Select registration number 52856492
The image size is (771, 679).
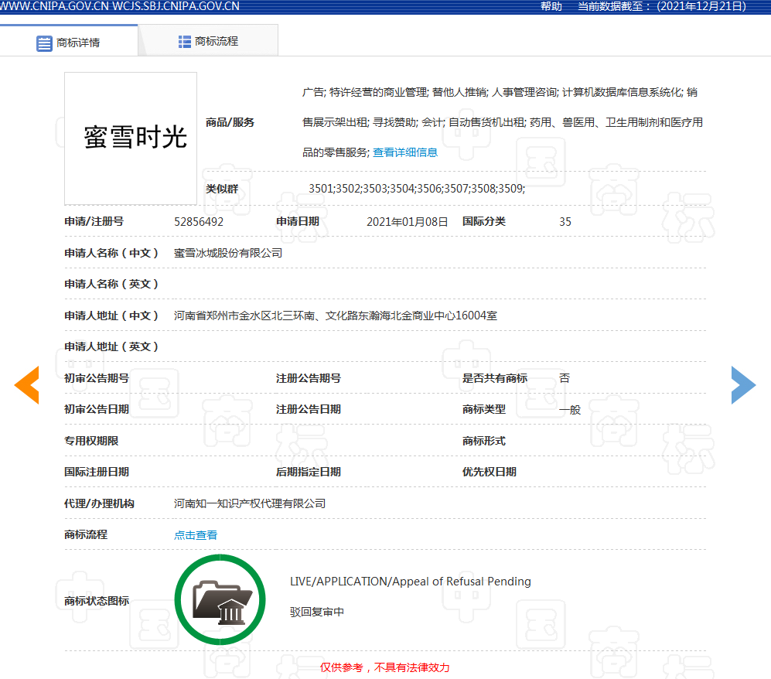199,222
